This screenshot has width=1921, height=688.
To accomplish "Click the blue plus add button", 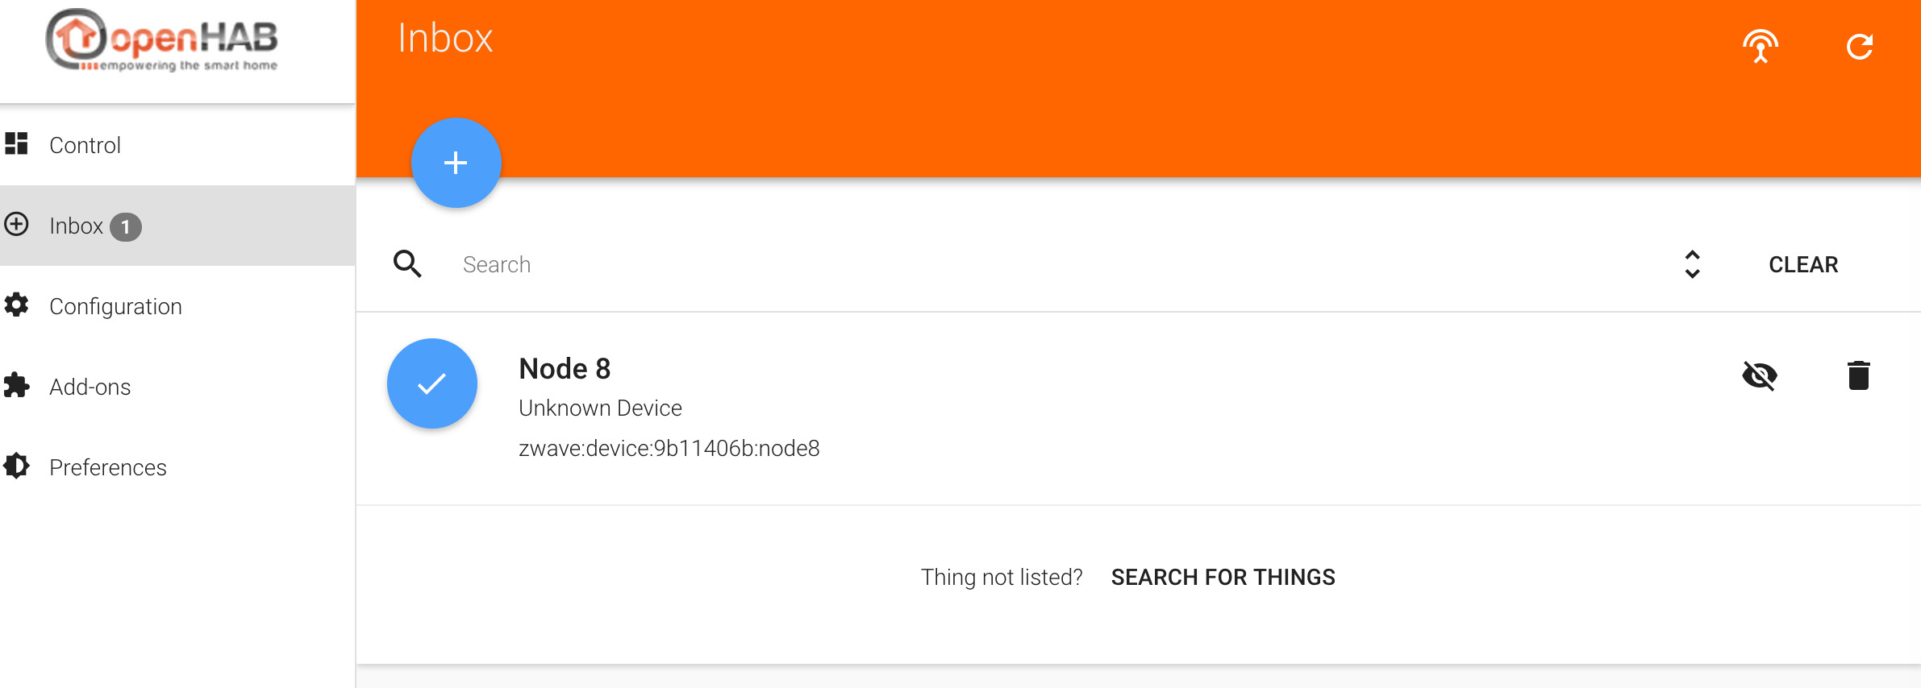I will pyautogui.click(x=456, y=163).
